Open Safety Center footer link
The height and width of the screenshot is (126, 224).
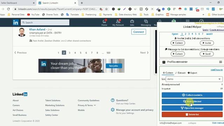51,115
